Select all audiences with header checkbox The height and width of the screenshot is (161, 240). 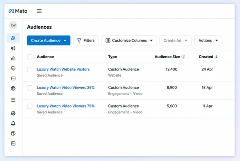coord(30,57)
